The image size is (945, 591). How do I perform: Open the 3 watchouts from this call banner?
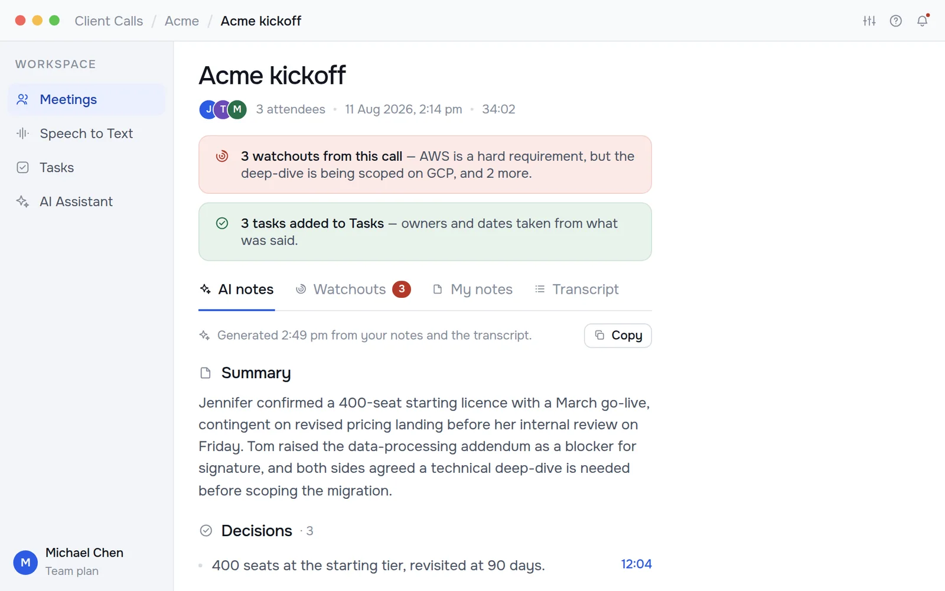[425, 165]
